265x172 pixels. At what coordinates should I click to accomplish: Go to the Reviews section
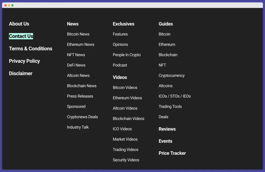point(167,129)
